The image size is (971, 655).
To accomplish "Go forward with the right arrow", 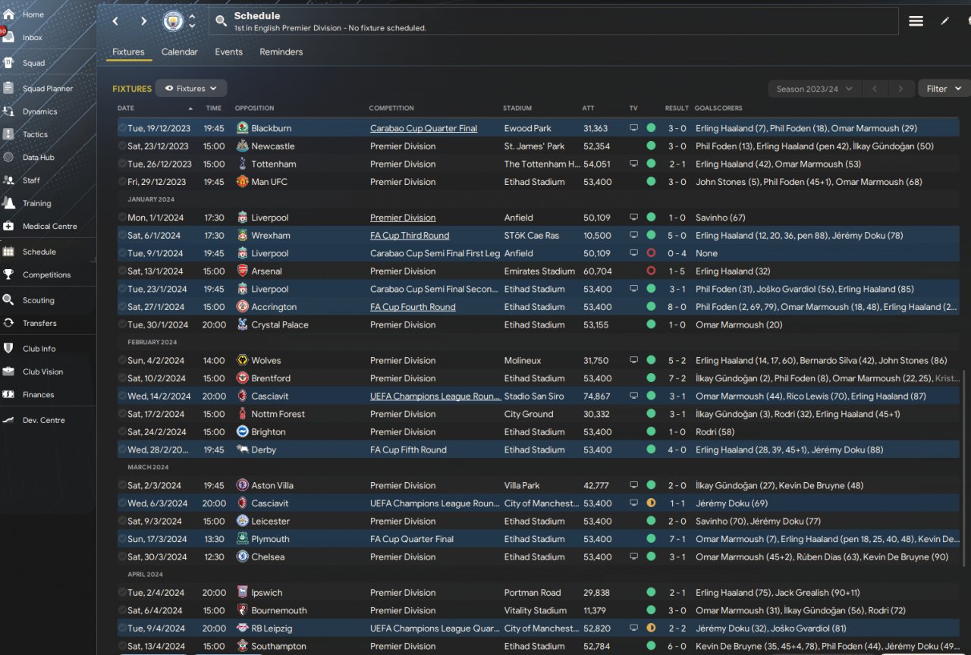I will click(x=144, y=21).
